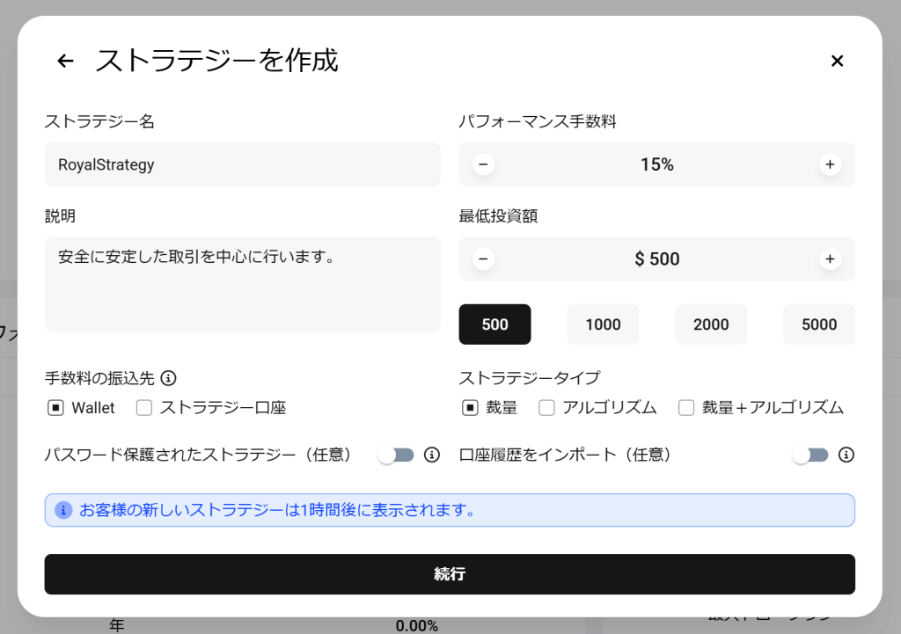This screenshot has height=634, width=901.
Task: Increase パフォーマンス手数料 with the plus button
Action: click(x=829, y=164)
